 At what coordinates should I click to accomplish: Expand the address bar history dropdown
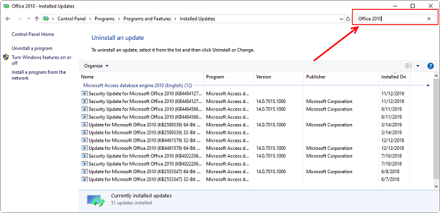[341, 19]
